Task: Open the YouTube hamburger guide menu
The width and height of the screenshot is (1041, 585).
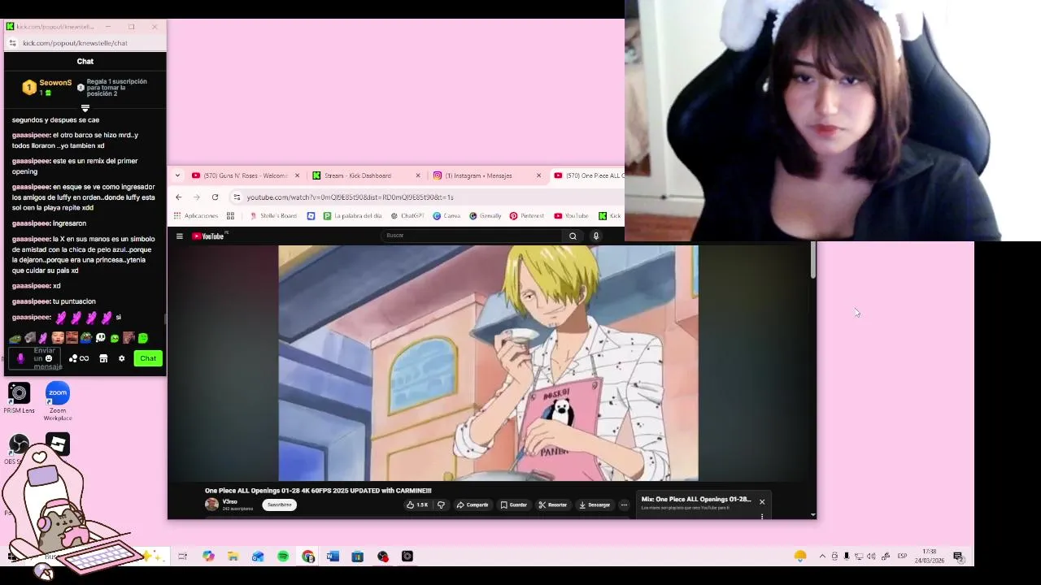Action: pos(180,236)
